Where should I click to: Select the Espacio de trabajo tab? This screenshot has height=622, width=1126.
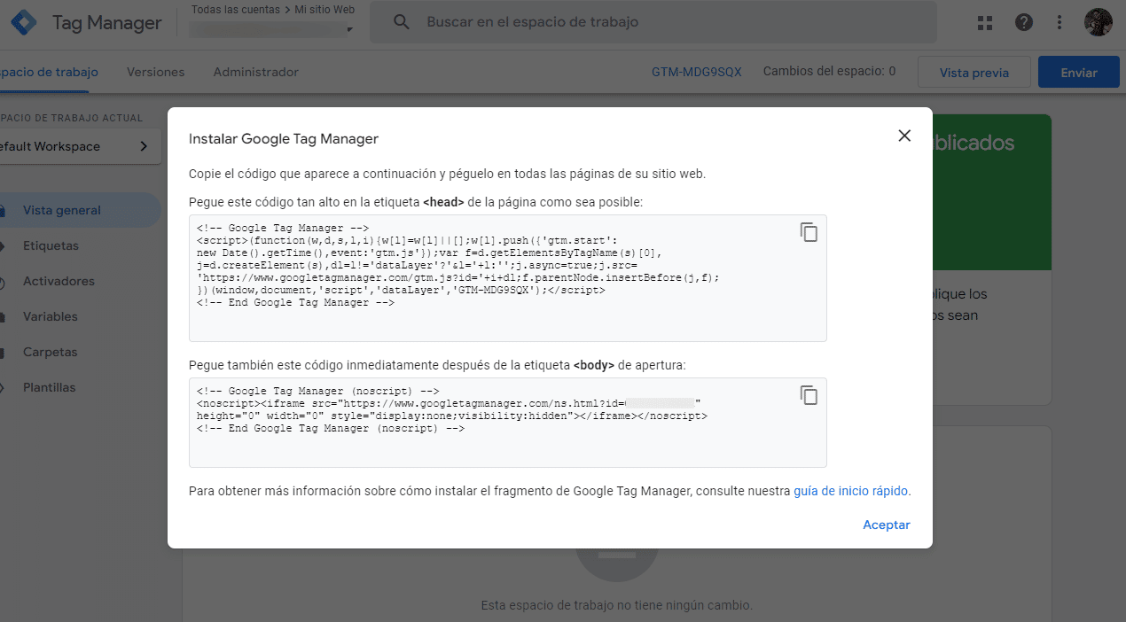pos(49,72)
